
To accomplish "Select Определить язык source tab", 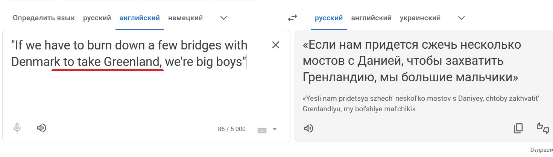I will pyautogui.click(x=44, y=18).
